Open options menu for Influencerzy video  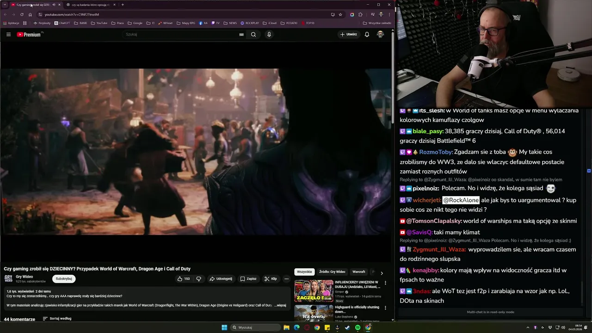[385, 283]
